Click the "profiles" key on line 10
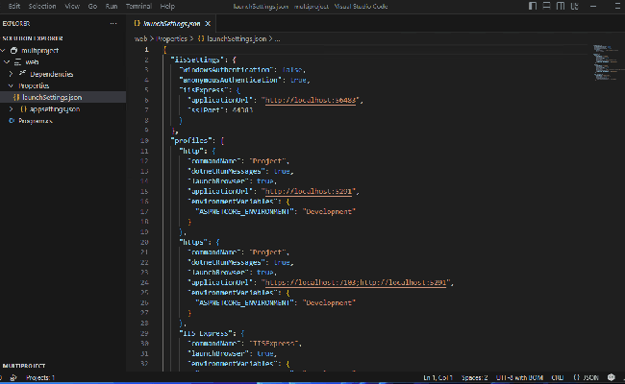The height and width of the screenshot is (384, 625). (191, 140)
